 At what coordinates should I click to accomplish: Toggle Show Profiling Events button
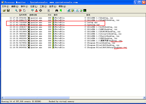(x=85, y=11)
